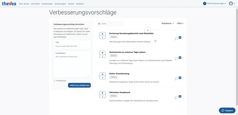Click the Vorschlag einreichen button
Viewport: 238px width, 115px height.
point(79,85)
